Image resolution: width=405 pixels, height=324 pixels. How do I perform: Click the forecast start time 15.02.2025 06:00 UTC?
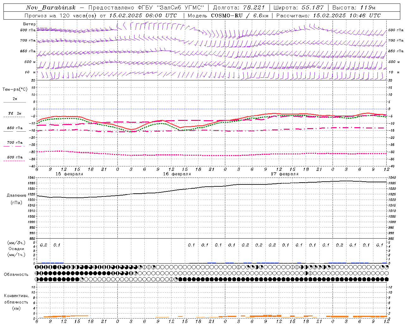(x=143, y=16)
